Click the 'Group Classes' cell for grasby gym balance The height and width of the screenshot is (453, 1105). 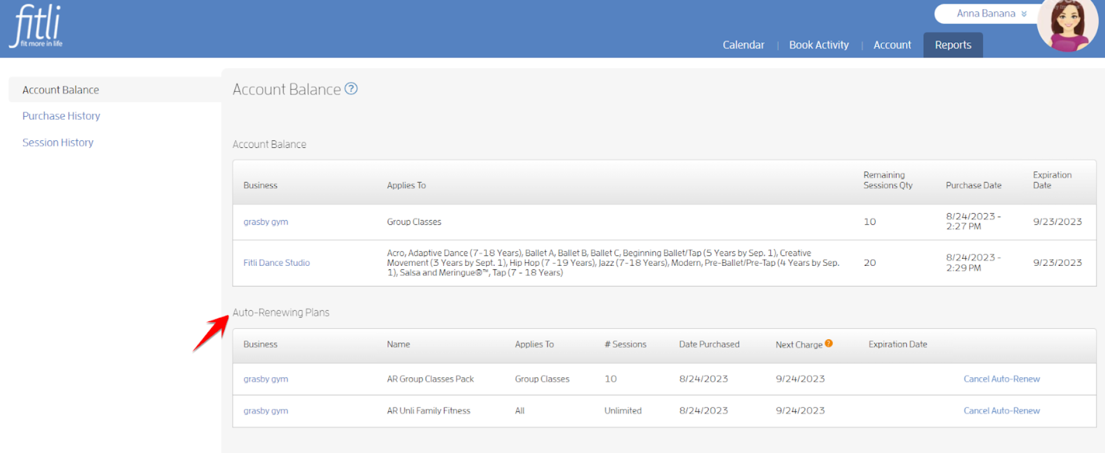click(414, 222)
